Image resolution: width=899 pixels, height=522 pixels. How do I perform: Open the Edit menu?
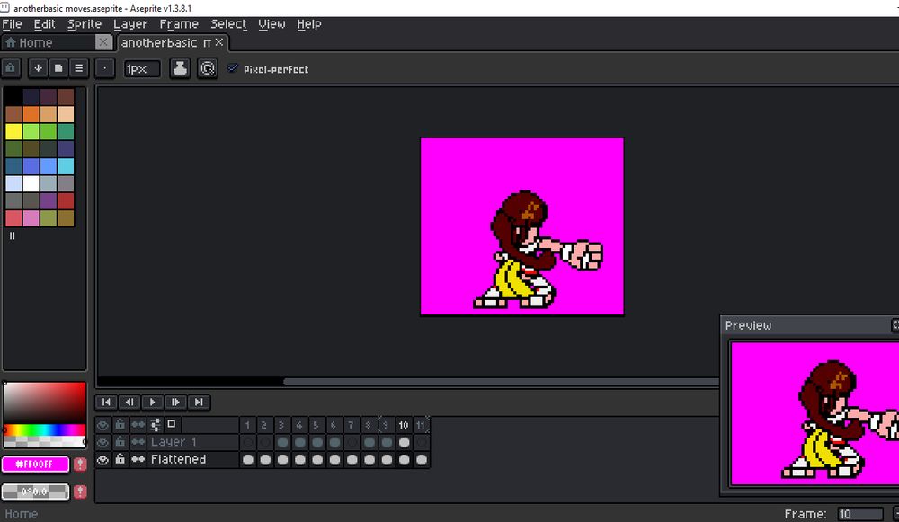pos(44,24)
